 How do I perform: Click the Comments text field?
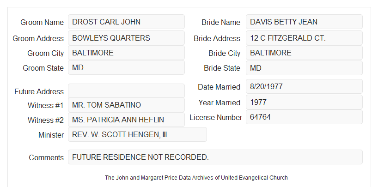coord(215,157)
